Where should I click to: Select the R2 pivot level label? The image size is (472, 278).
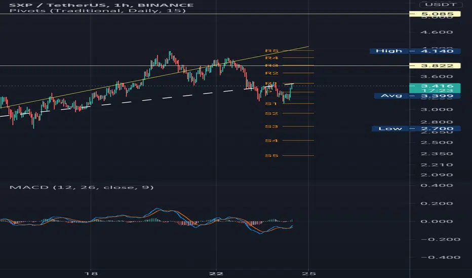[x=271, y=73]
